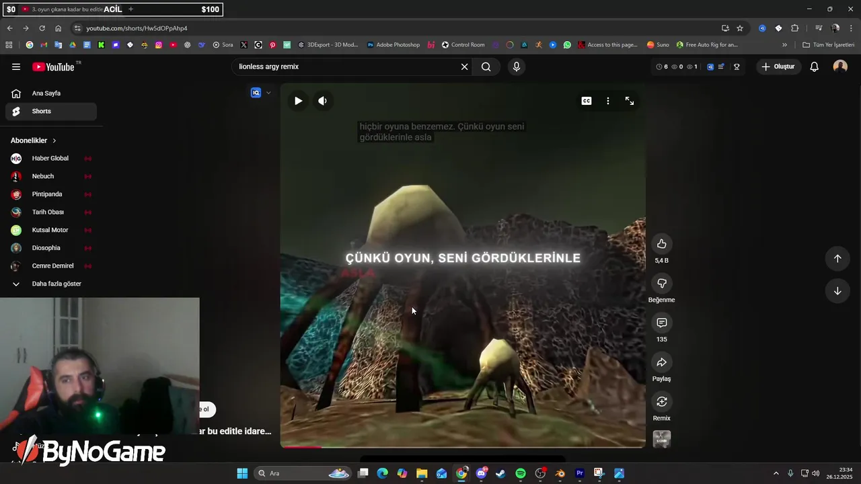Open YouTube notifications bell
The width and height of the screenshot is (861, 484).
pos(814,67)
